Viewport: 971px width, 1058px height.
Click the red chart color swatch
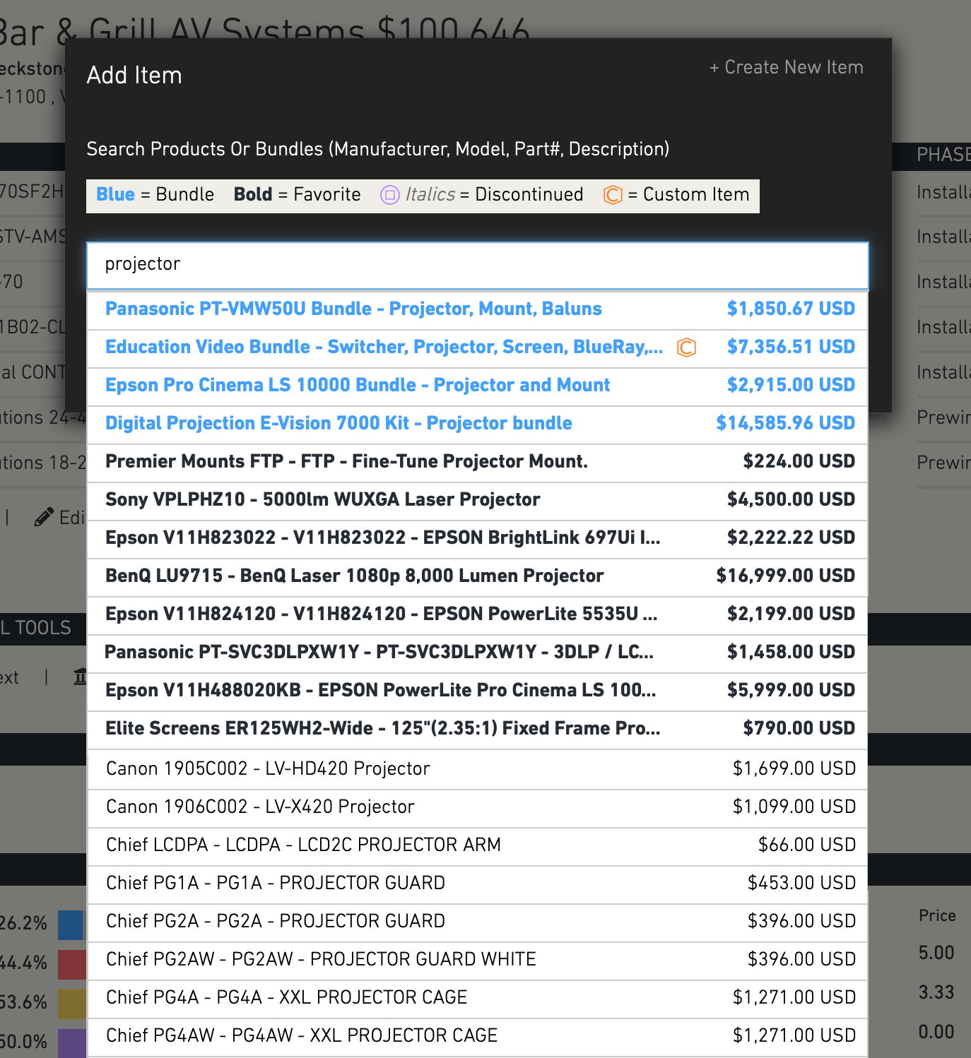tap(71, 964)
